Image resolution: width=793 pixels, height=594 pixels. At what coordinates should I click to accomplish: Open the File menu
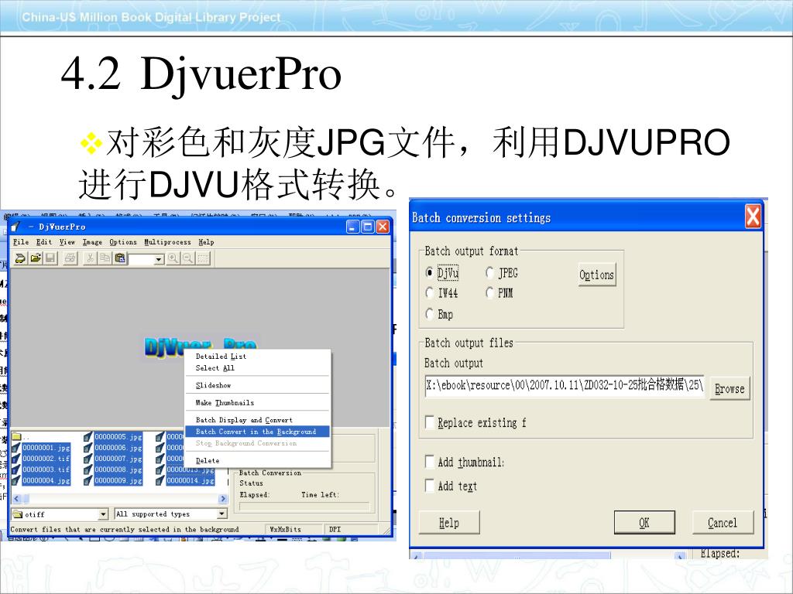pos(21,242)
